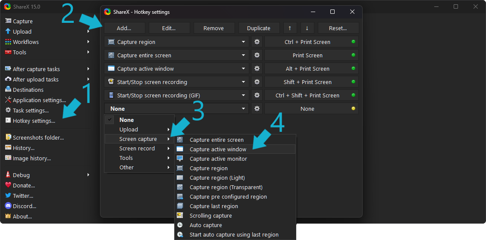
Task: Select the checked None option in task menu
Action: pos(139,120)
